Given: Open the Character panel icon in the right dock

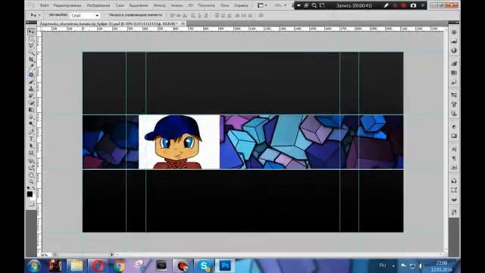Looking at the screenshot, I should pos(454,149).
